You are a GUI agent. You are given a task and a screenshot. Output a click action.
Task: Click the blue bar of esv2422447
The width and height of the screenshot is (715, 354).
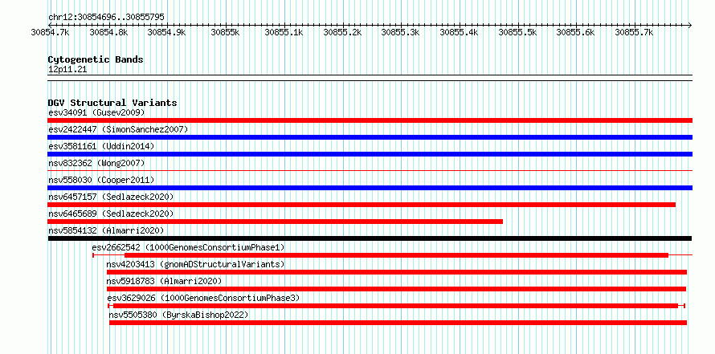(370, 137)
